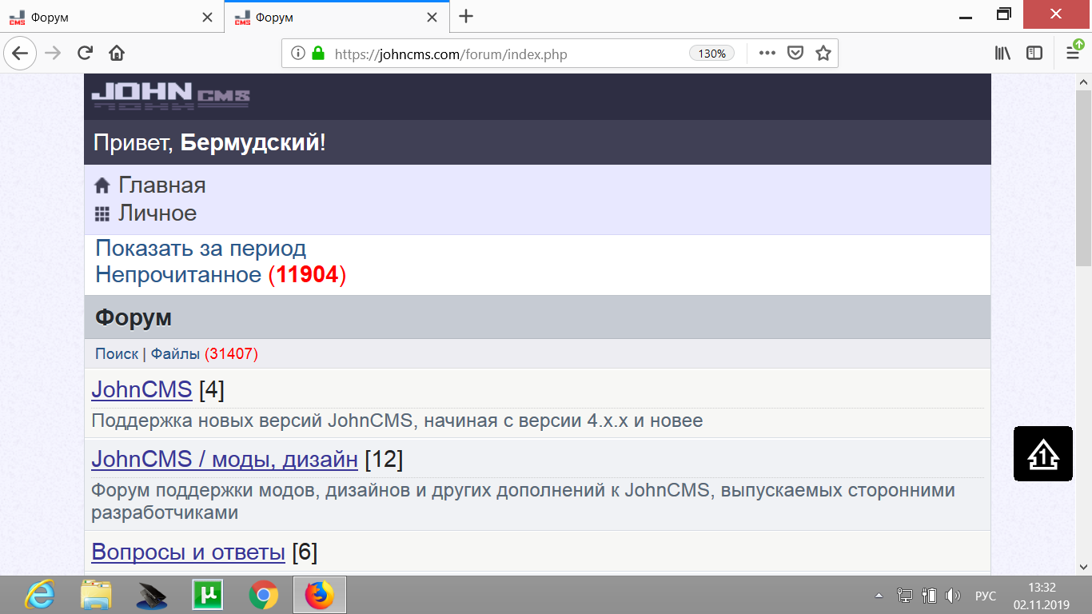Open the JohnCMS / моды, дизайн forum
The image size is (1092, 614).
point(225,460)
